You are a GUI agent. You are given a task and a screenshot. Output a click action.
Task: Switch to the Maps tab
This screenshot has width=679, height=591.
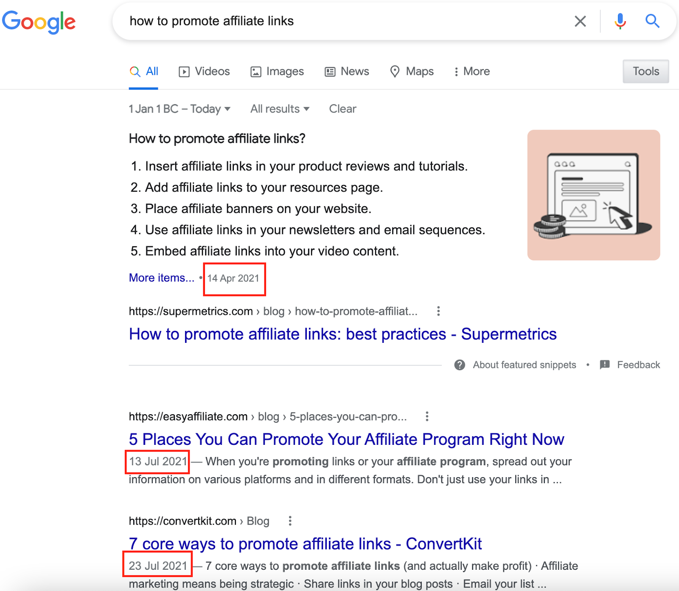point(412,71)
